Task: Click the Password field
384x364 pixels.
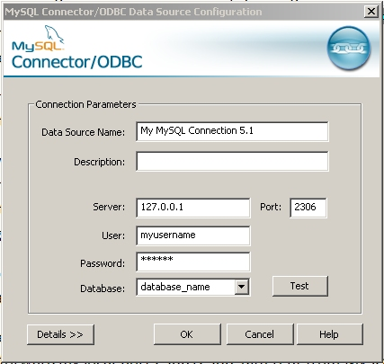Action: click(x=193, y=262)
